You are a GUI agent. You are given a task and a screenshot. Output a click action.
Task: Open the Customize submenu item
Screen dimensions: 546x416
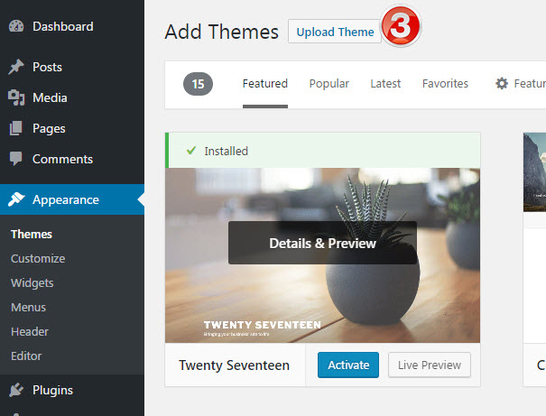(38, 258)
